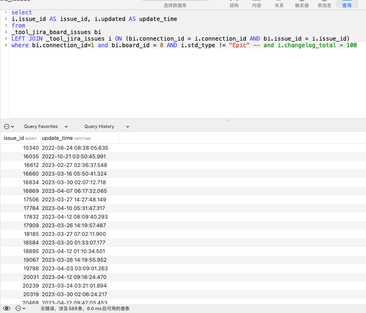Image resolution: width=366 pixels, height=313 pixels.
Task: Sort by issue_id column header
Action: (x=20, y=138)
